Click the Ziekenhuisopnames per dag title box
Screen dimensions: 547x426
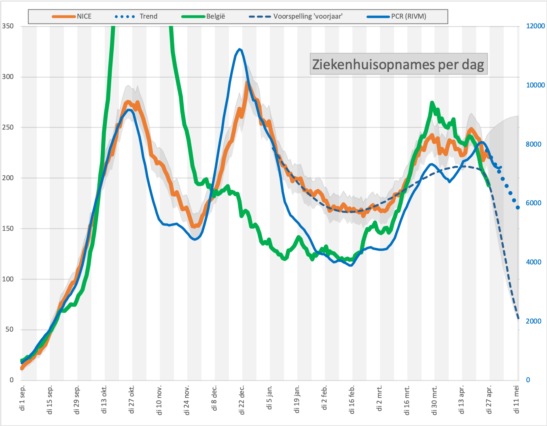point(399,64)
